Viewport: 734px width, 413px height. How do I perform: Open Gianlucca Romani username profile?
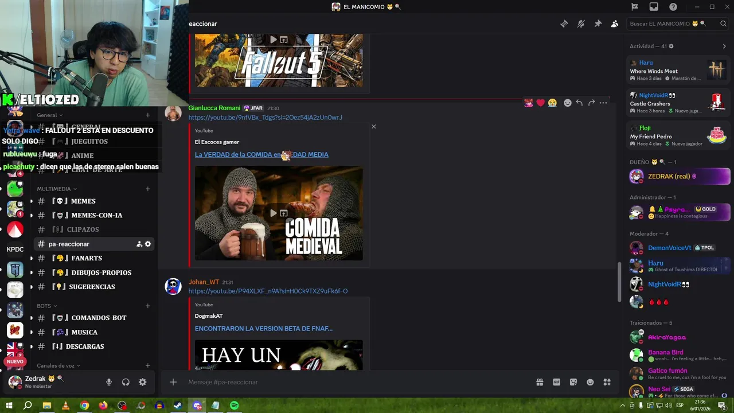[214, 108]
